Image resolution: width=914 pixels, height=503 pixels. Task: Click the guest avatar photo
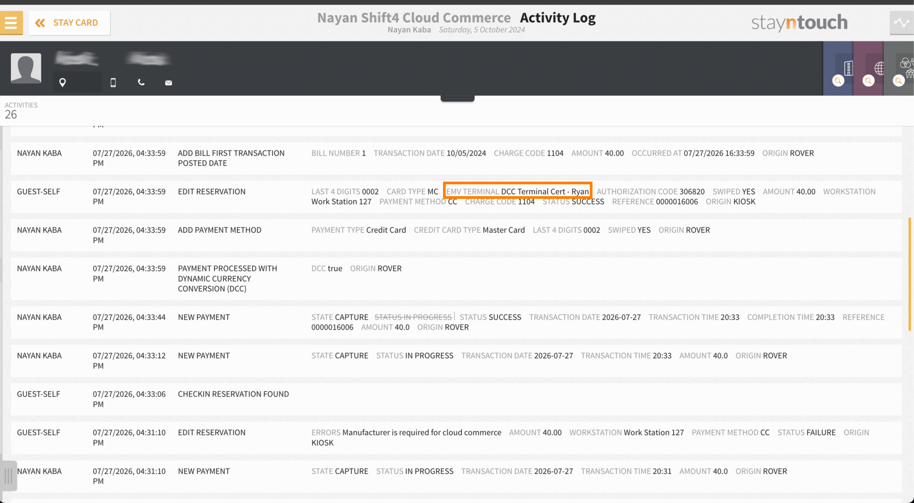point(26,68)
